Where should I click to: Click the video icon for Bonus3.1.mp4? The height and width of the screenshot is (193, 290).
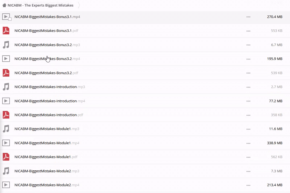click(6, 17)
